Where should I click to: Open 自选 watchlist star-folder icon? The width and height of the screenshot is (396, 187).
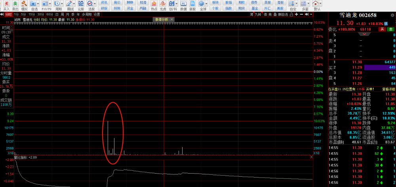point(33,4)
